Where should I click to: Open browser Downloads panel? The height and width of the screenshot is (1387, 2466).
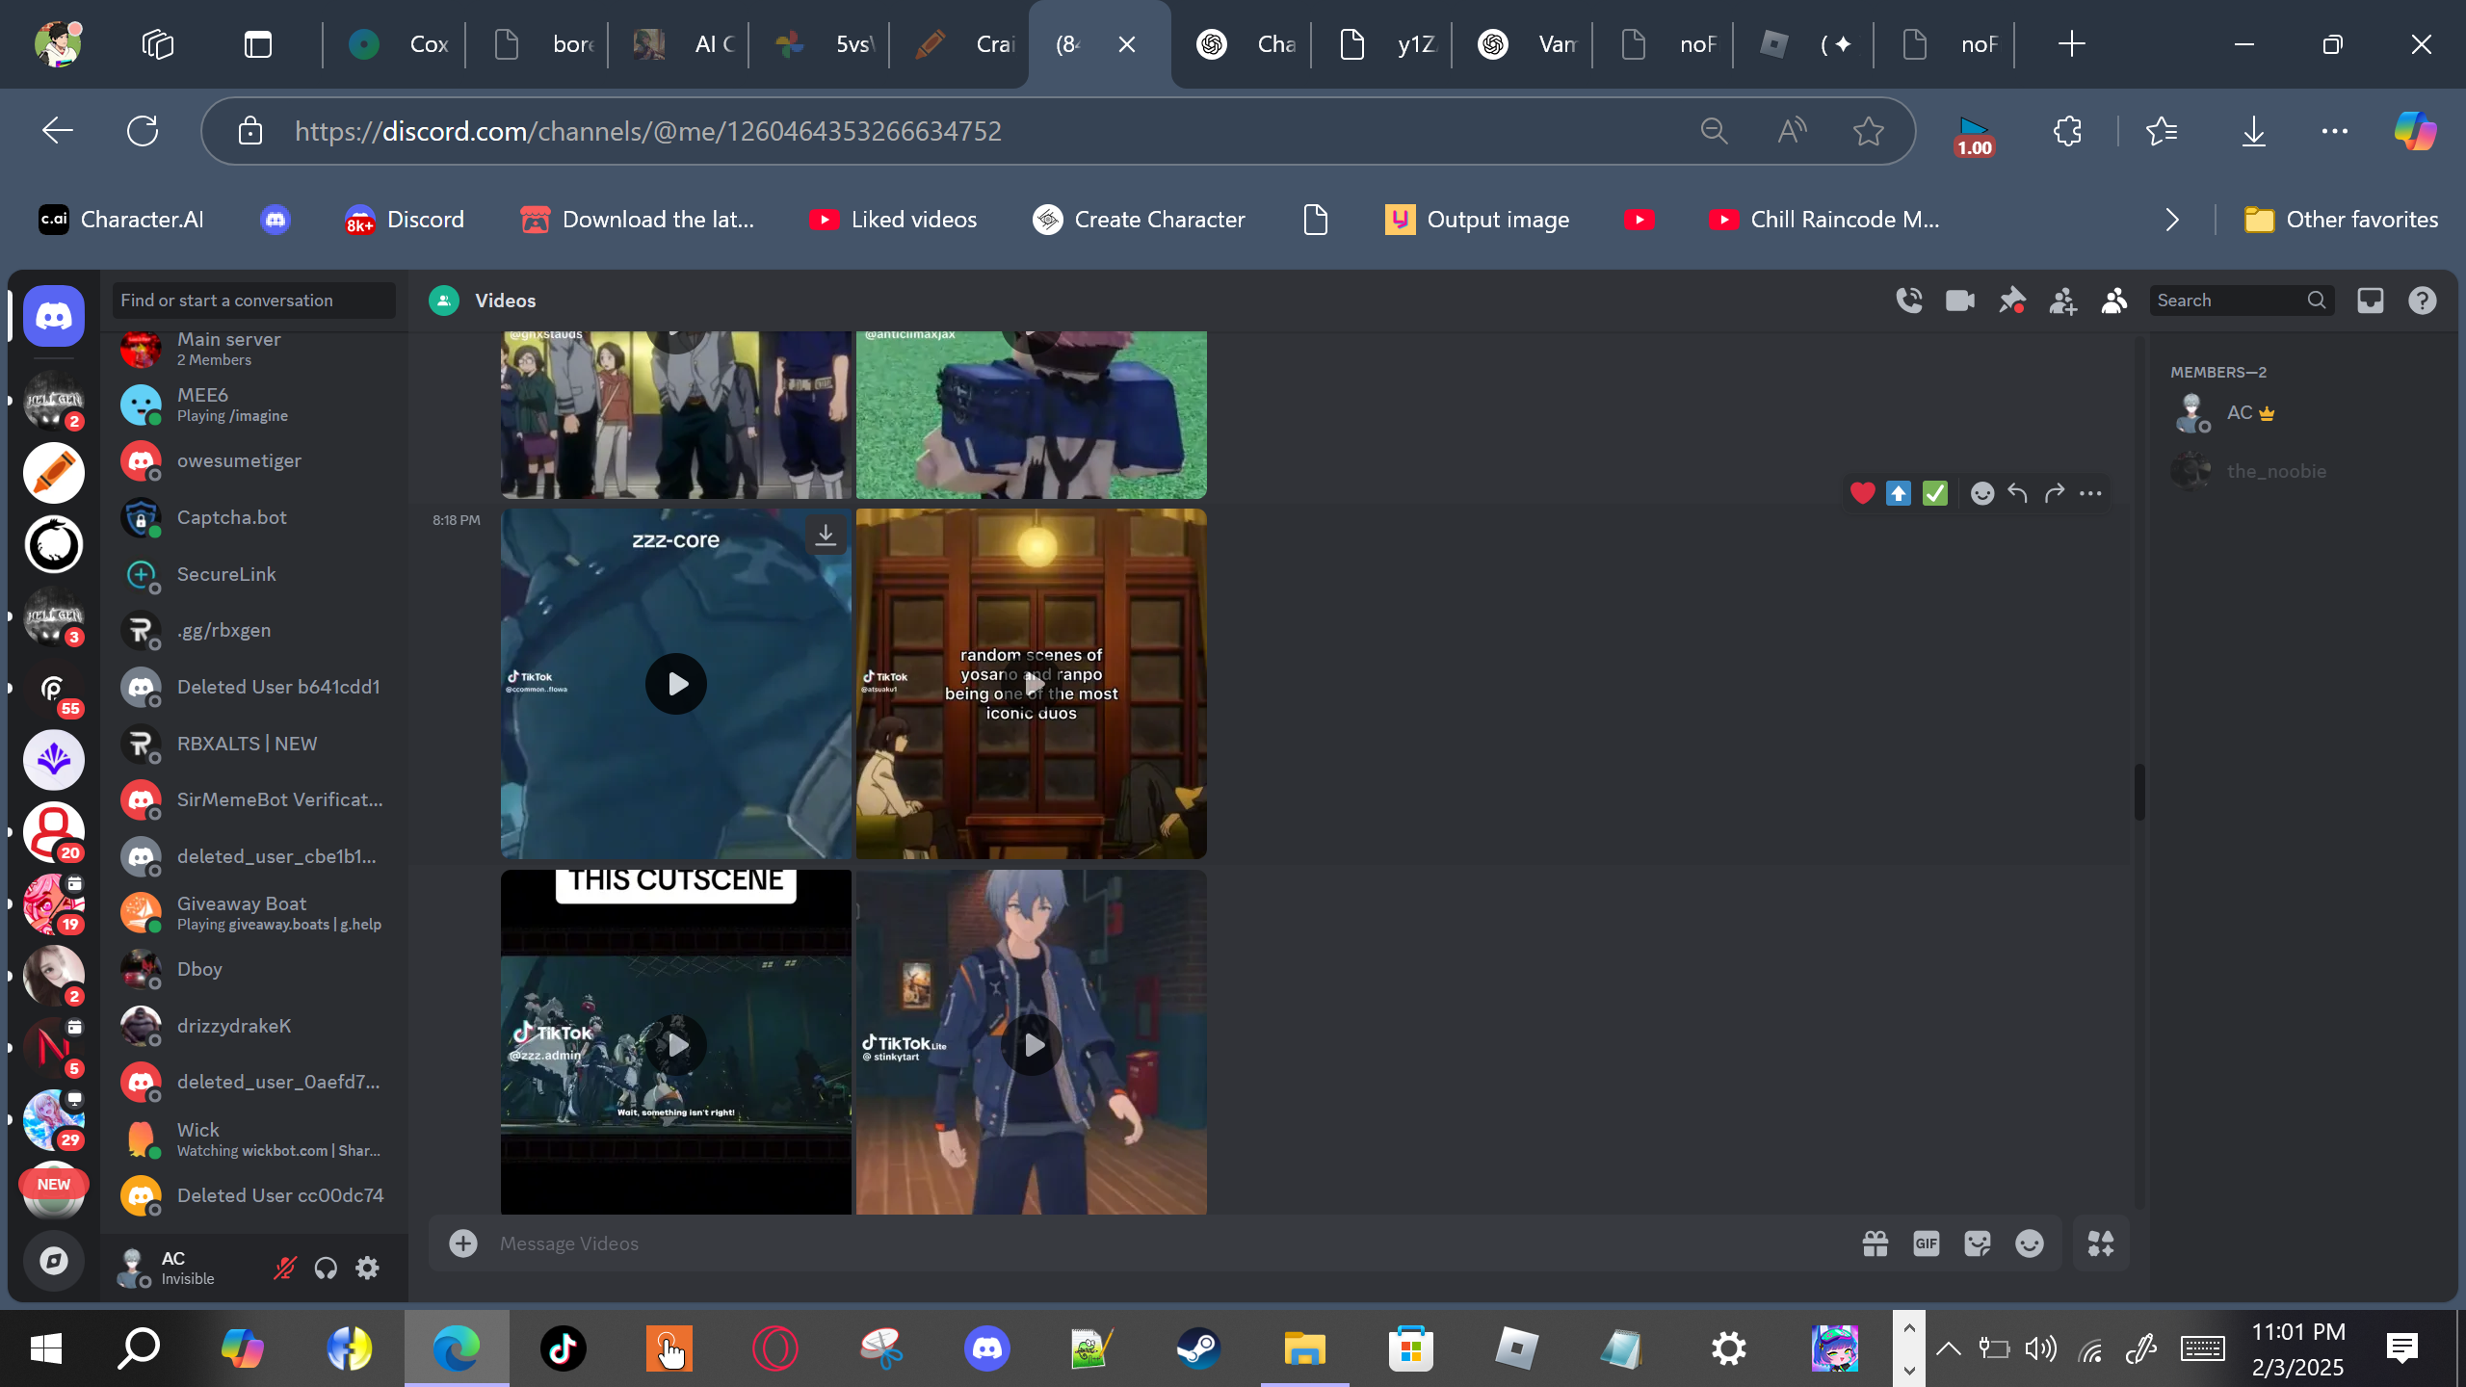point(2254,131)
